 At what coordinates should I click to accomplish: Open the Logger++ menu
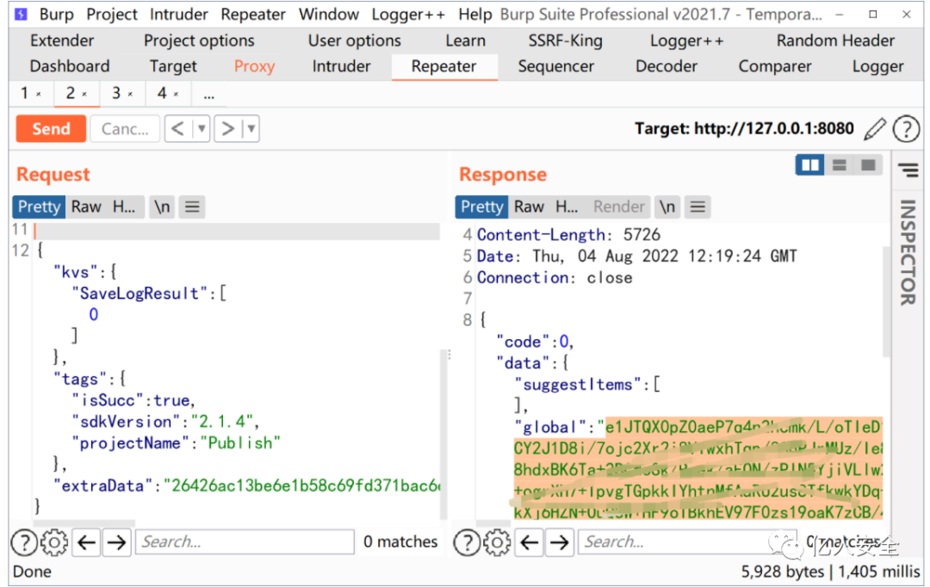(x=408, y=15)
